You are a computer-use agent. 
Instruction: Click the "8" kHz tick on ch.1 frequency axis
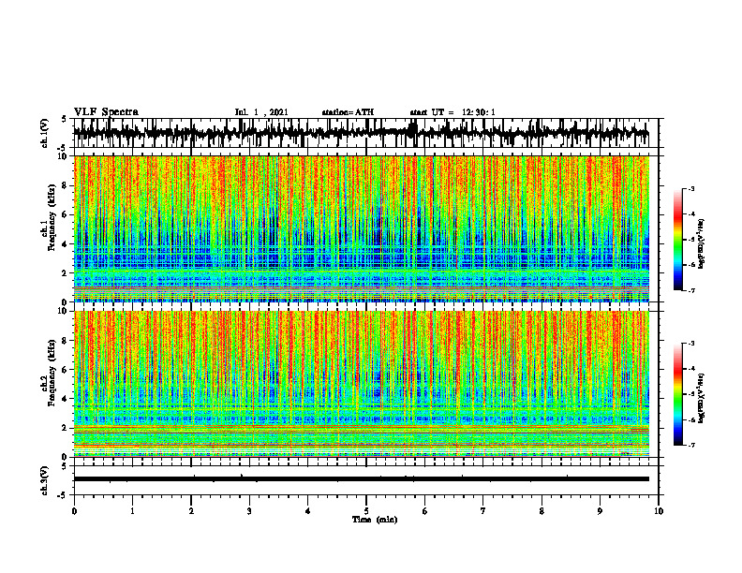point(66,185)
